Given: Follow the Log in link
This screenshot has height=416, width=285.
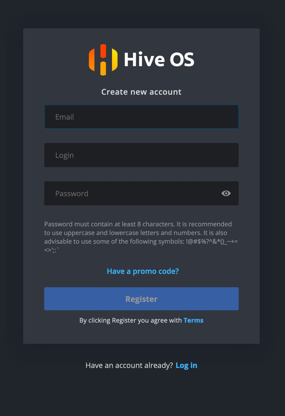Looking at the screenshot, I should [x=187, y=365].
